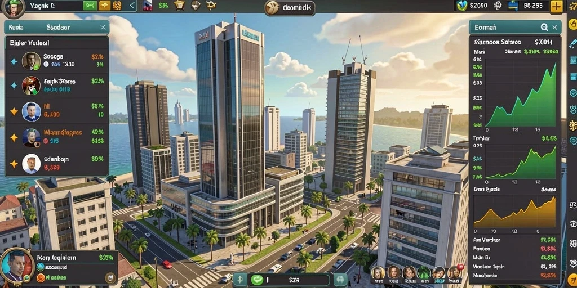Open search in the Eonman panel

point(544,27)
